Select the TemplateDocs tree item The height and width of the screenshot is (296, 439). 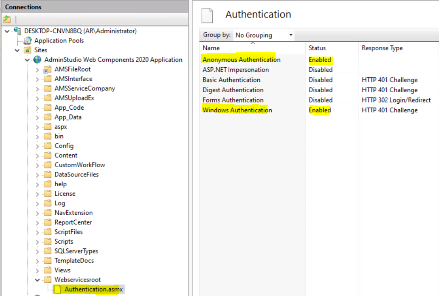point(74,261)
